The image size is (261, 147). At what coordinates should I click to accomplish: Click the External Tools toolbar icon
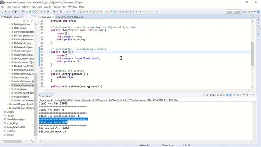coord(61,11)
